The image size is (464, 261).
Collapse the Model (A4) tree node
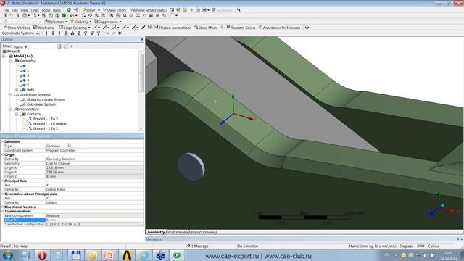click(4, 56)
